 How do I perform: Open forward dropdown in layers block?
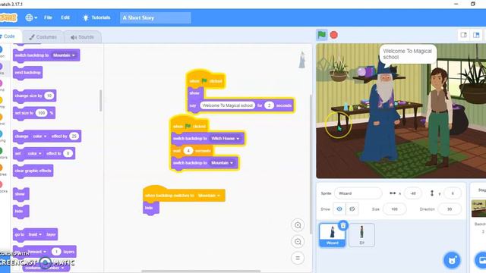coord(36,252)
